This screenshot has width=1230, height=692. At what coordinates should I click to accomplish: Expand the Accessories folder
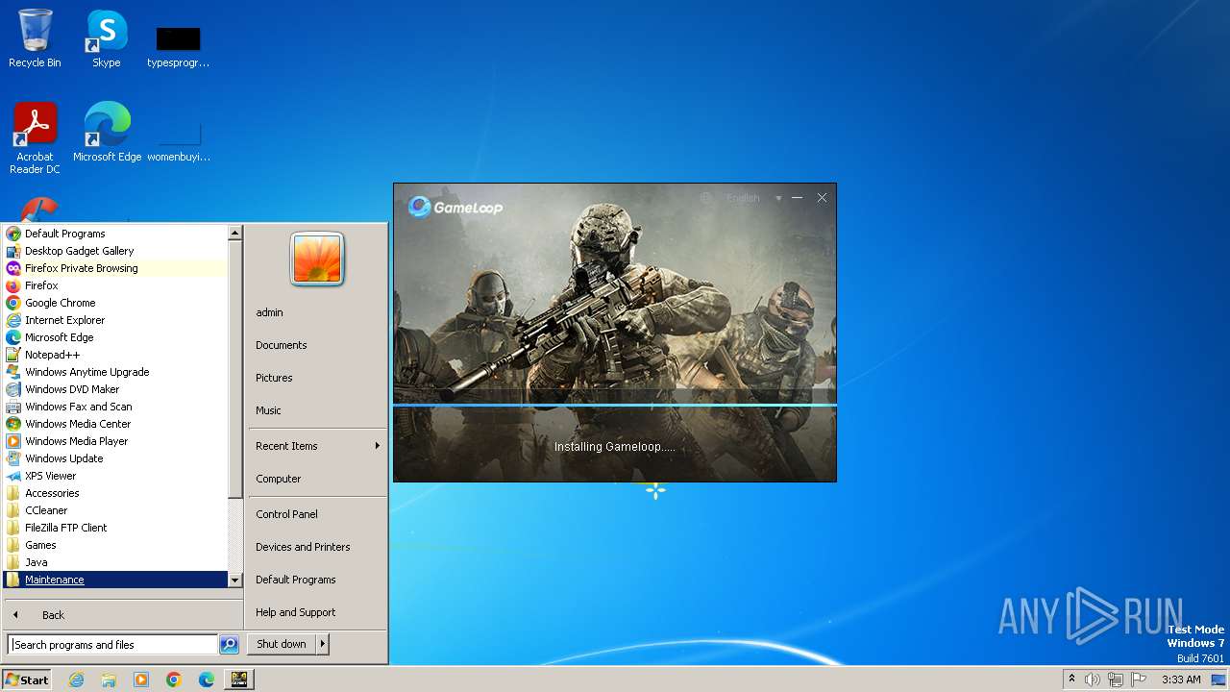tap(115, 493)
